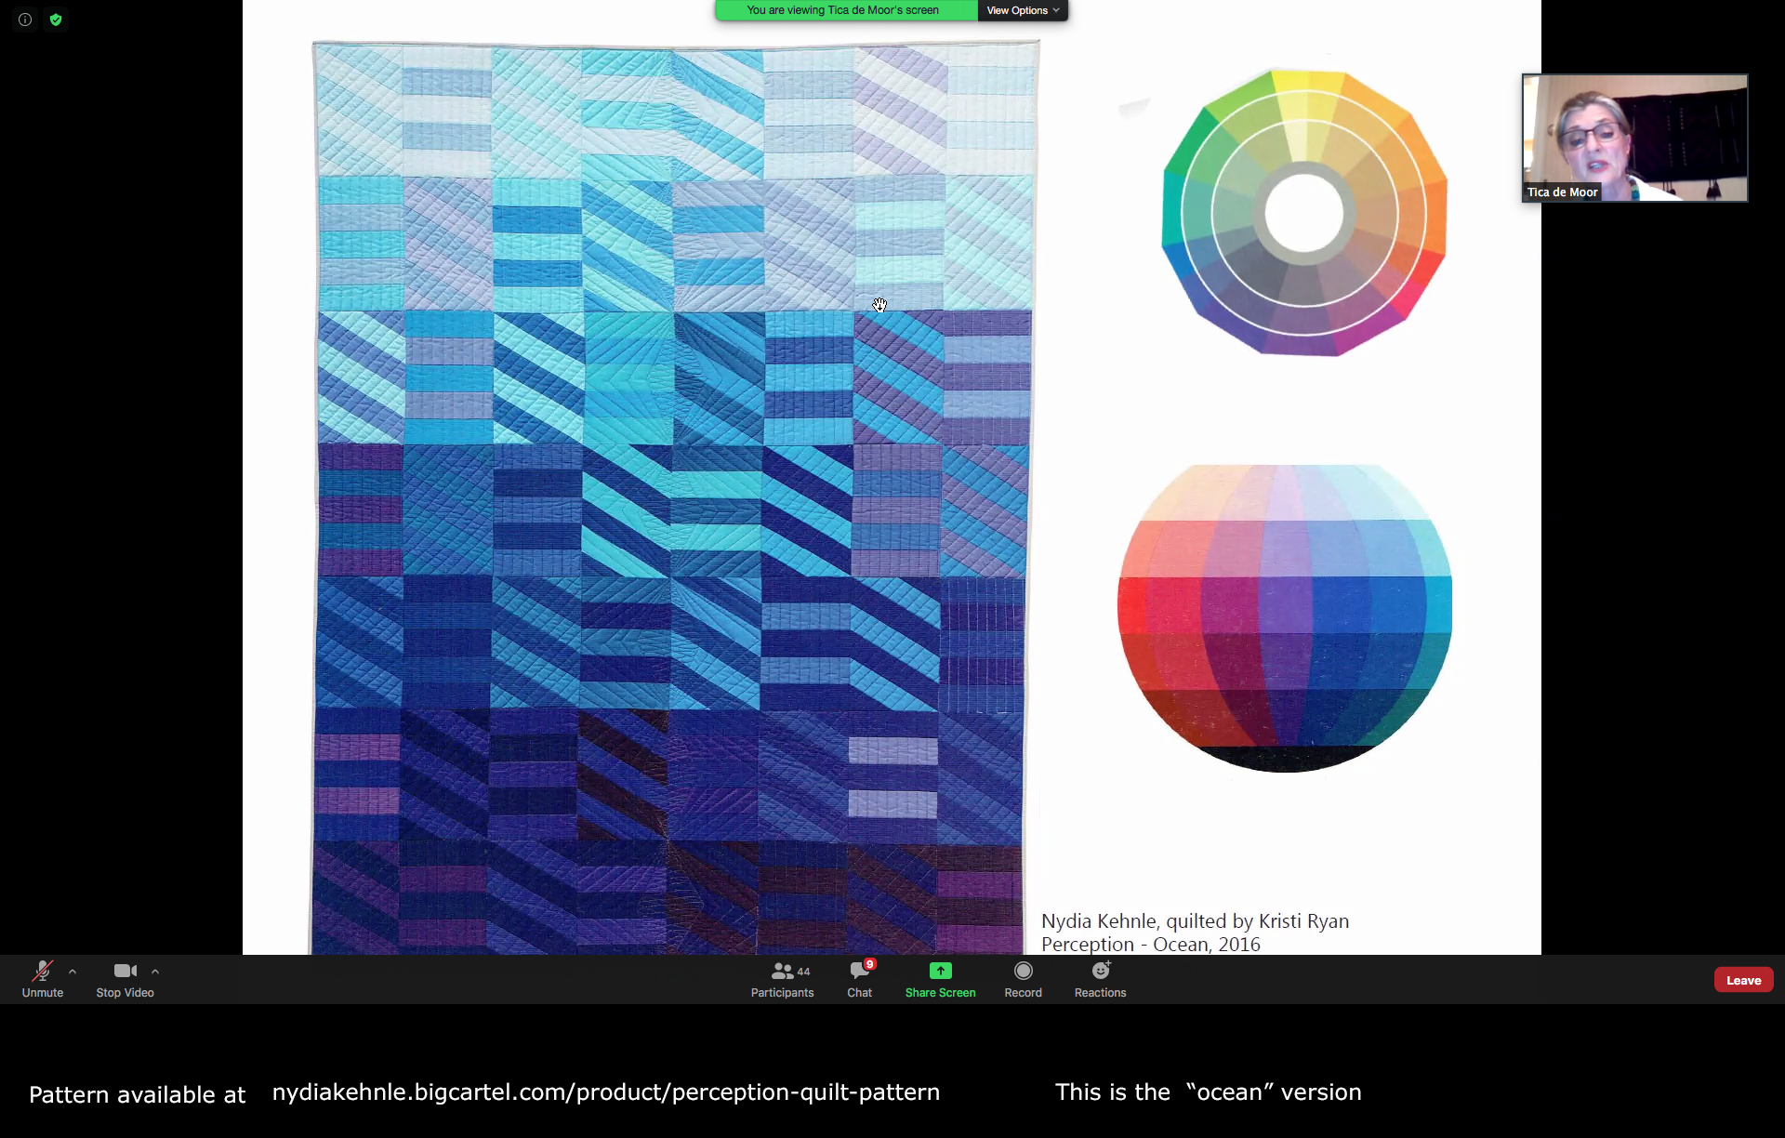Image resolution: width=1785 pixels, height=1138 pixels.
Task: Click the Tica de Moor name label
Action: point(1562,192)
